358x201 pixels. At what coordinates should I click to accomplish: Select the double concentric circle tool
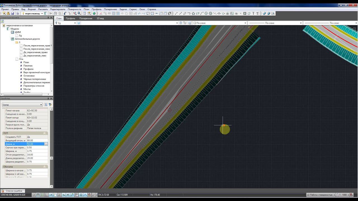click(210, 13)
